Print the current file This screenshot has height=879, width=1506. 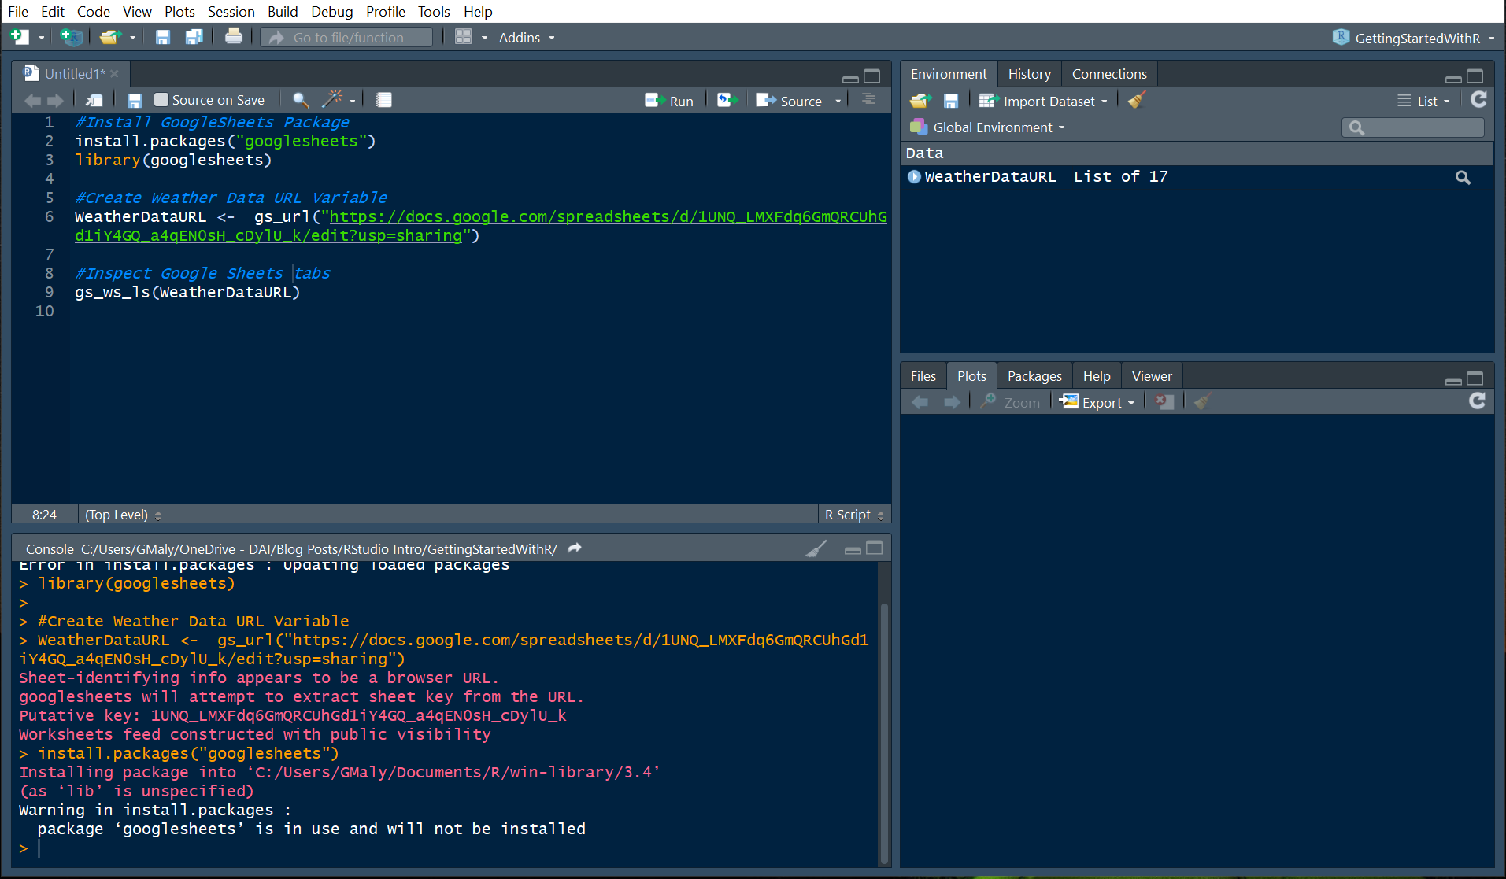pyautogui.click(x=234, y=36)
